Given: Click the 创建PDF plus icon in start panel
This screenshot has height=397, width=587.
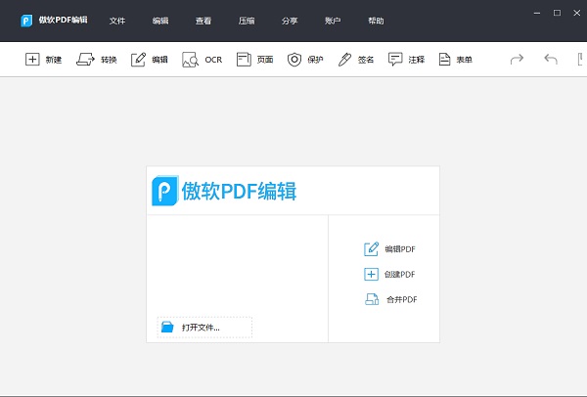Looking at the screenshot, I should tap(371, 274).
